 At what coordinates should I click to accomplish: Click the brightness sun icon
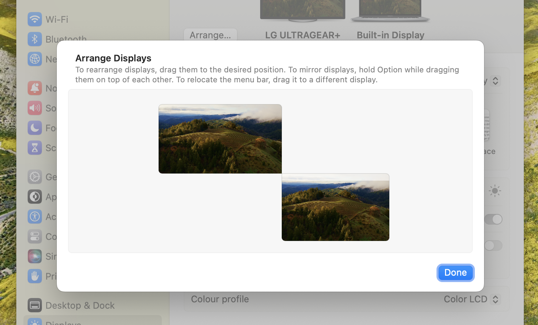pyautogui.click(x=495, y=191)
